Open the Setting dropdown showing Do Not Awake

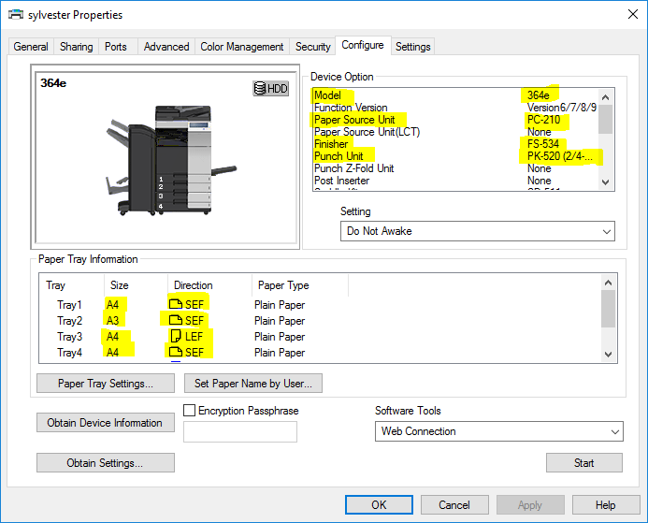click(477, 231)
